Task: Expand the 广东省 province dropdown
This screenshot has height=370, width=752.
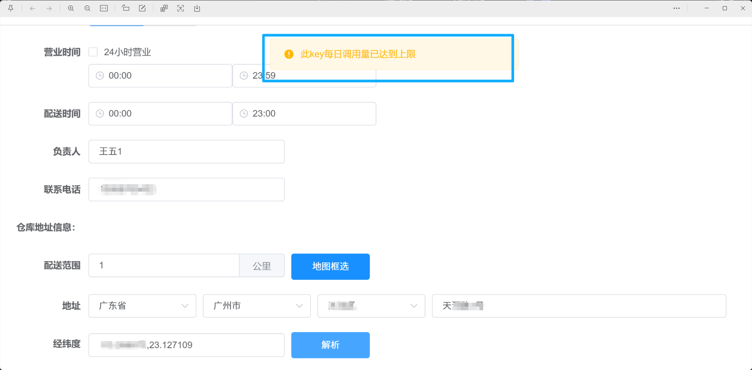Action: (142, 306)
